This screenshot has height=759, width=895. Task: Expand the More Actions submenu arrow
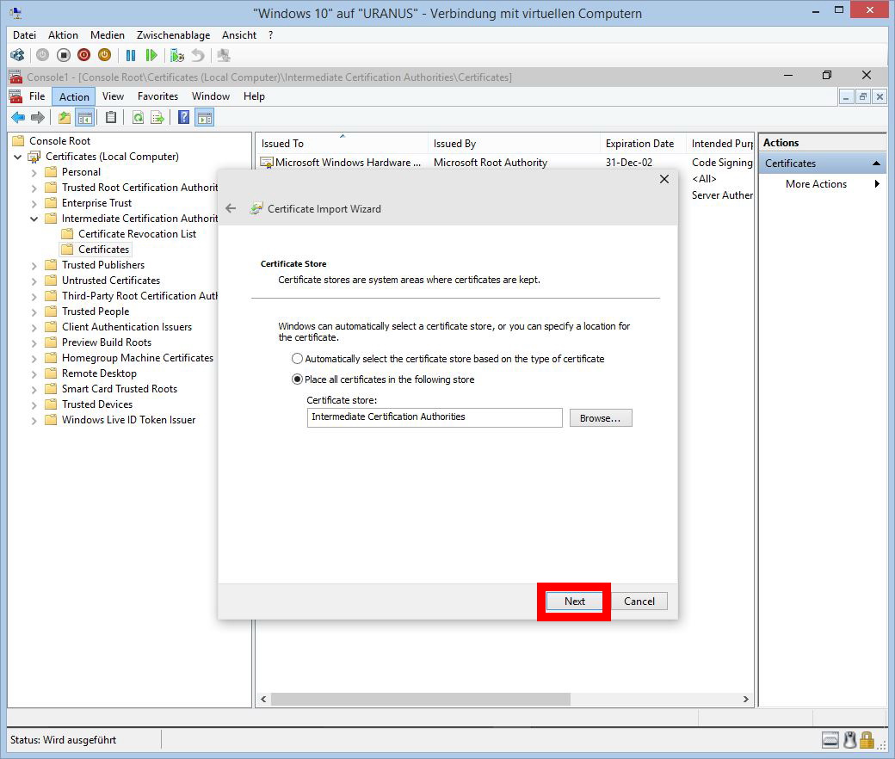click(x=877, y=184)
